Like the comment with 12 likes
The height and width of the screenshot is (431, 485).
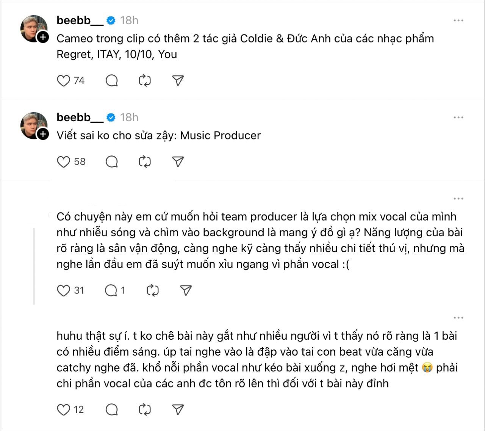pyautogui.click(x=64, y=410)
